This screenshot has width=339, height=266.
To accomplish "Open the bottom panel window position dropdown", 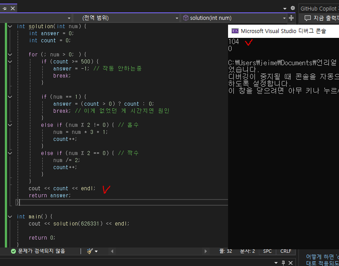I will (276, 263).
